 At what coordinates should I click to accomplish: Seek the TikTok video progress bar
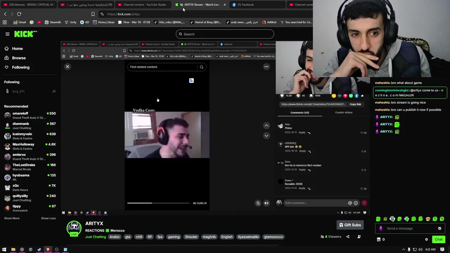[x=159, y=203]
